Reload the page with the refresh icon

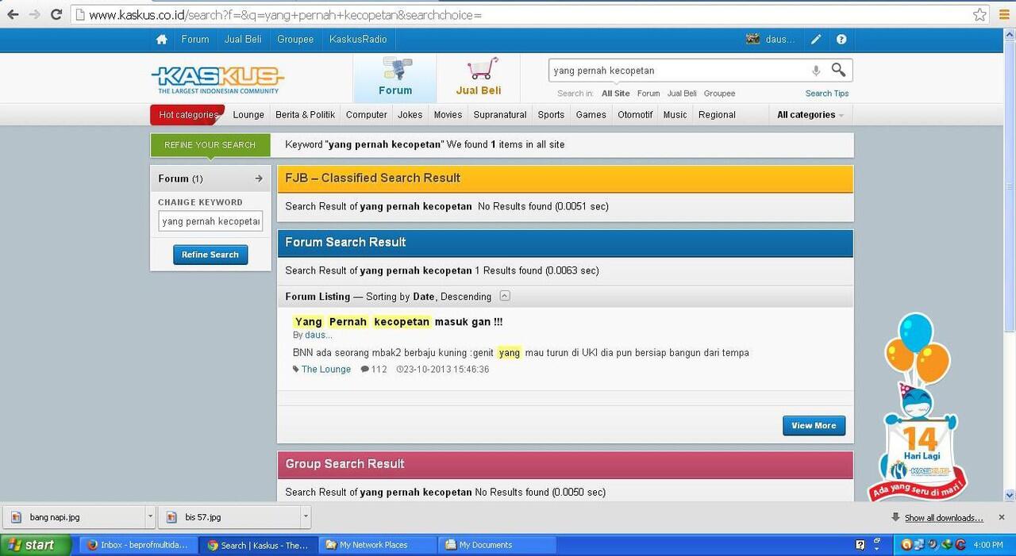click(x=56, y=14)
